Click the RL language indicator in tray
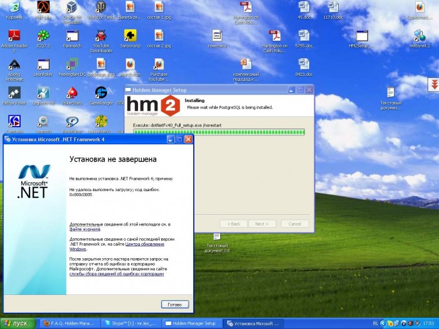 click(x=376, y=324)
